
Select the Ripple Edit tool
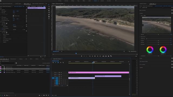tap(49, 9)
